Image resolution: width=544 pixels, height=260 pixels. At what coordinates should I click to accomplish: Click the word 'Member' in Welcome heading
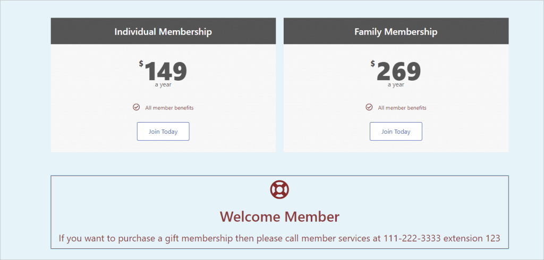coord(312,216)
